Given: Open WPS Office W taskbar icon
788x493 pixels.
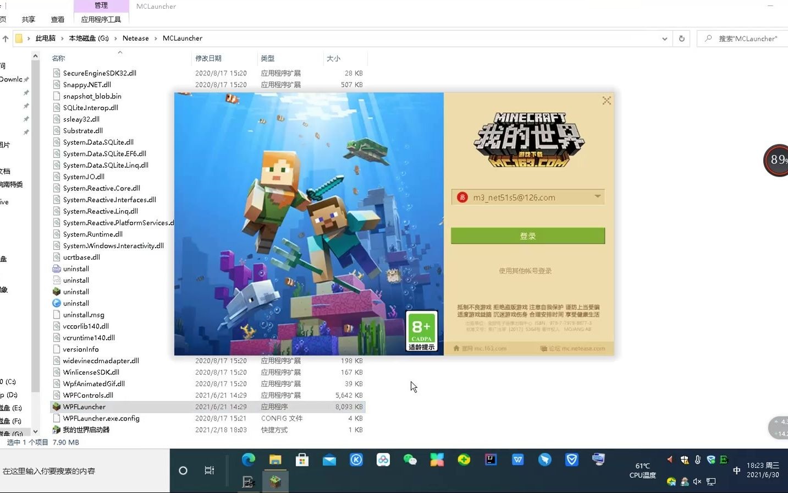Looking at the screenshot, I should pos(518,459).
